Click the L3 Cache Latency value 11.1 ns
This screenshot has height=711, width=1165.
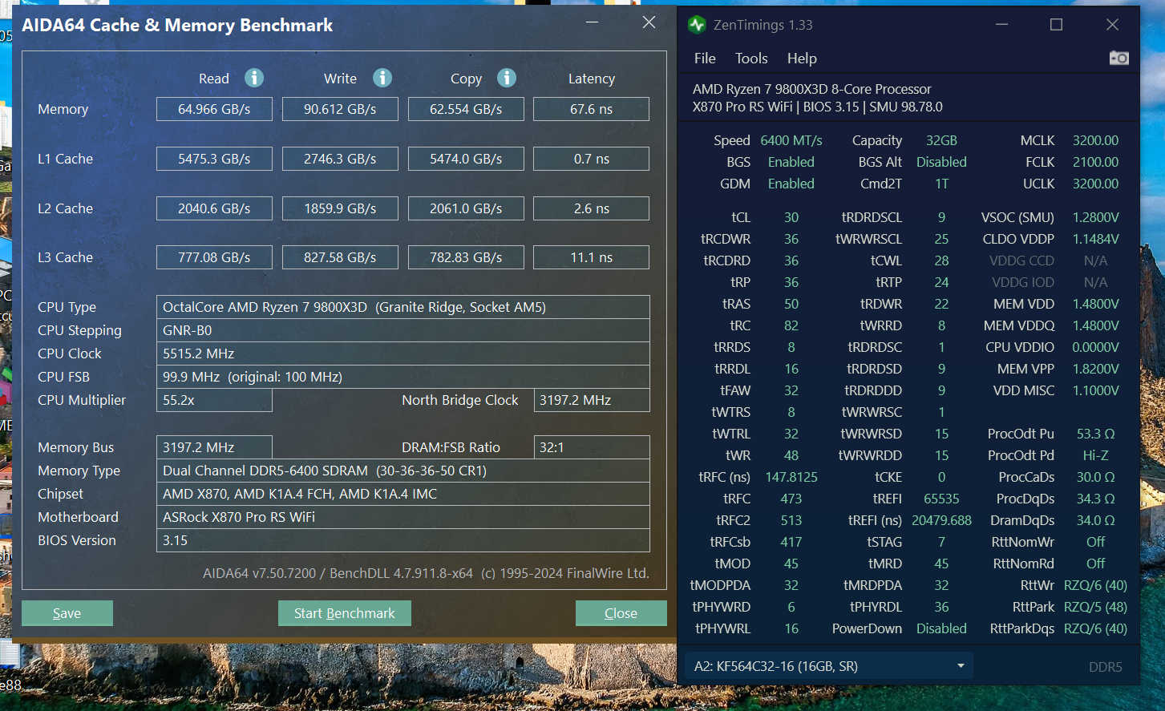[x=592, y=257]
